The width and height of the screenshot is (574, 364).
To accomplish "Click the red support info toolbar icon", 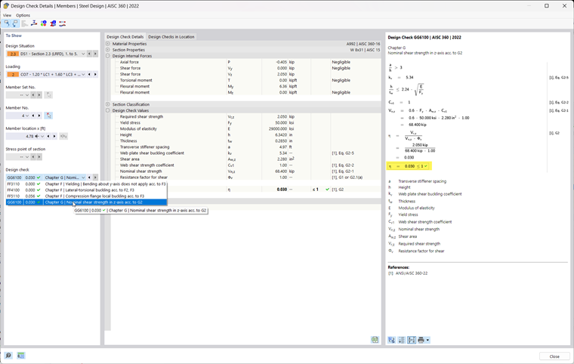I will [x=53, y=23].
